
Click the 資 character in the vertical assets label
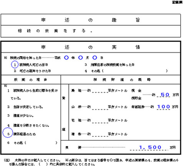click(x=64, y=98)
